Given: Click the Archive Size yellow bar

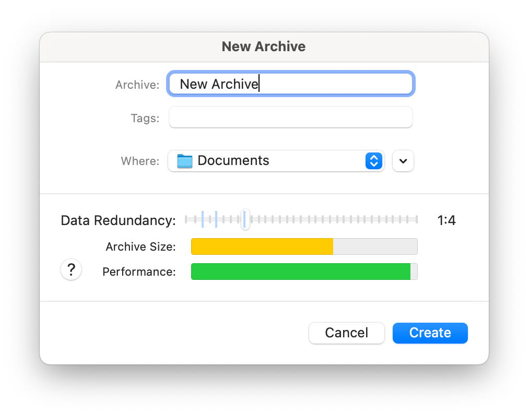Looking at the screenshot, I should (262, 246).
